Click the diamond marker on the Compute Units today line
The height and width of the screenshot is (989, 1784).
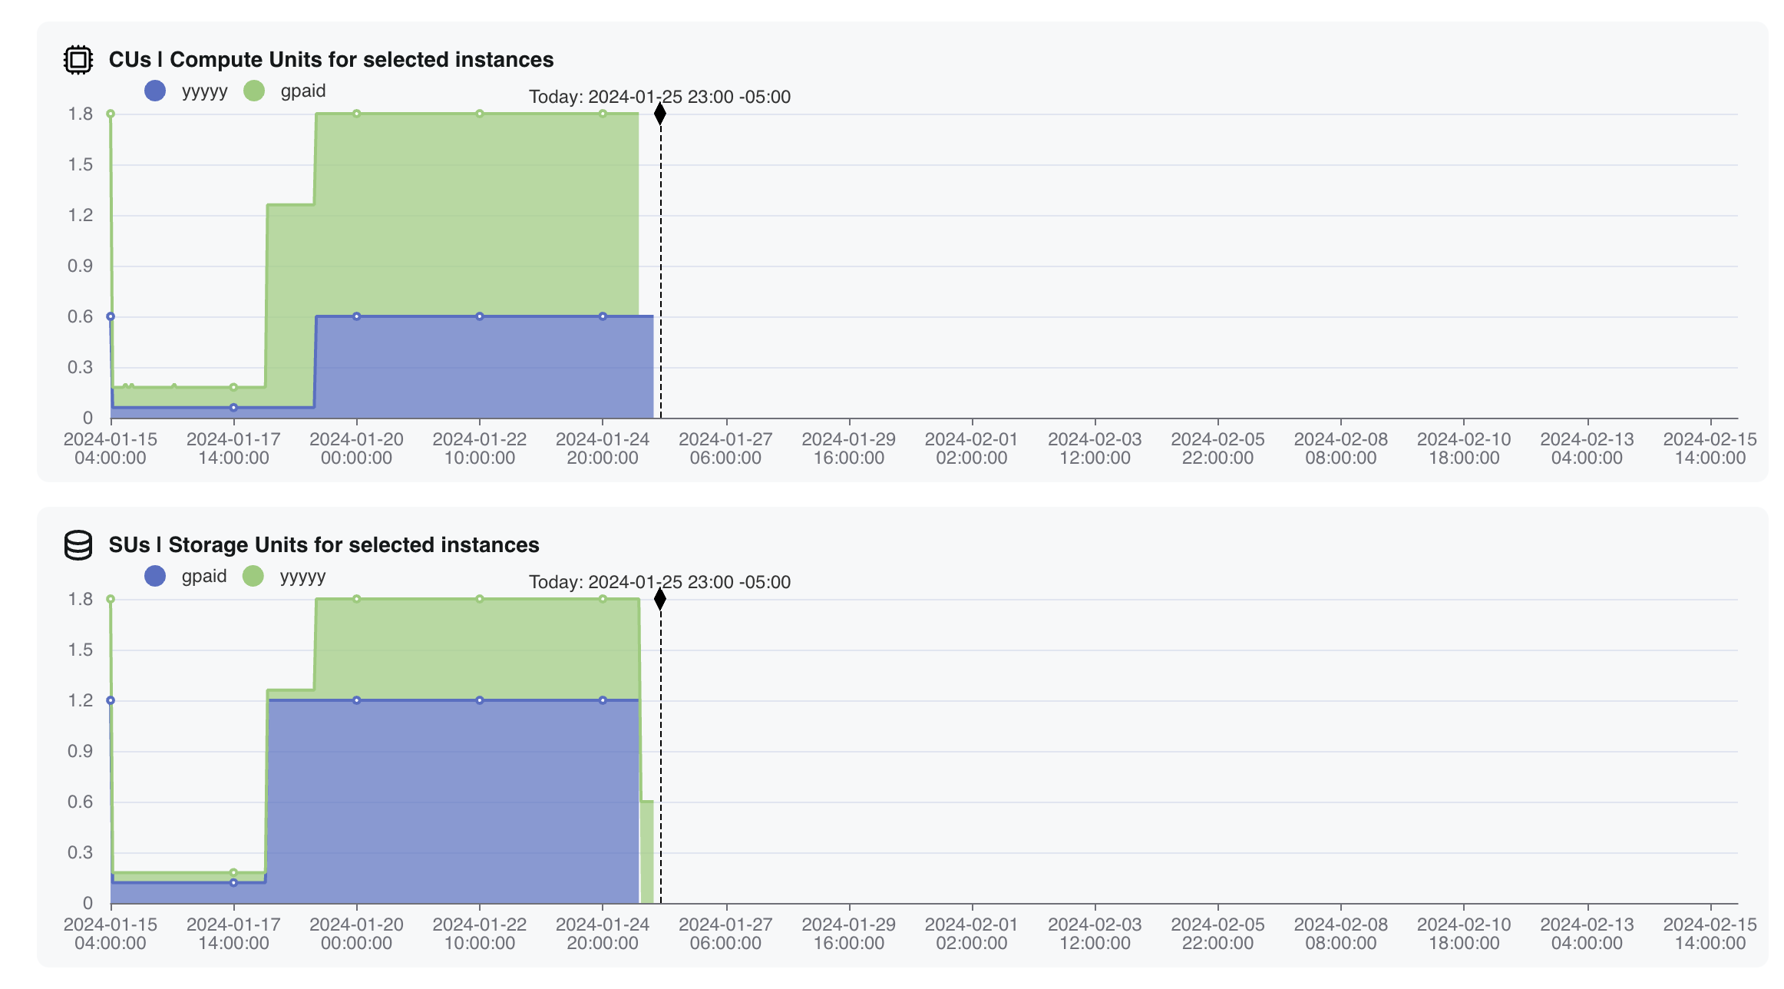point(659,114)
